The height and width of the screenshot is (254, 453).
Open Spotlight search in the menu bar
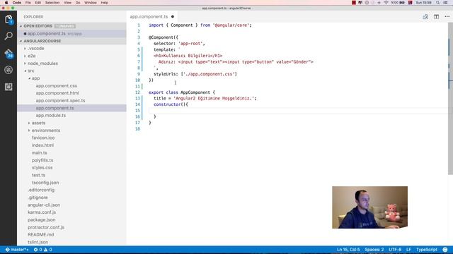click(437, 3)
